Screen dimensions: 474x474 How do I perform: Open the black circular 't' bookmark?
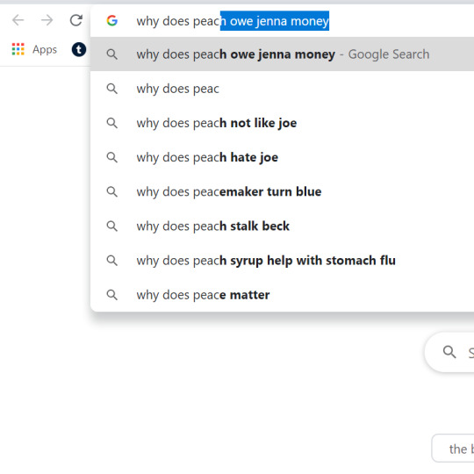click(x=79, y=49)
